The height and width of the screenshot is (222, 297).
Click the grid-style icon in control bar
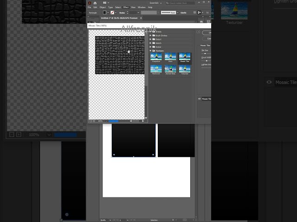coord(195,12)
